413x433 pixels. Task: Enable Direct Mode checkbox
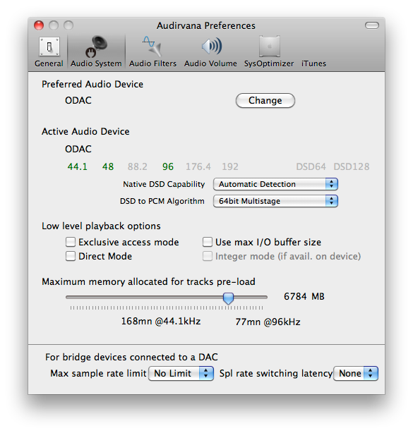(71, 256)
